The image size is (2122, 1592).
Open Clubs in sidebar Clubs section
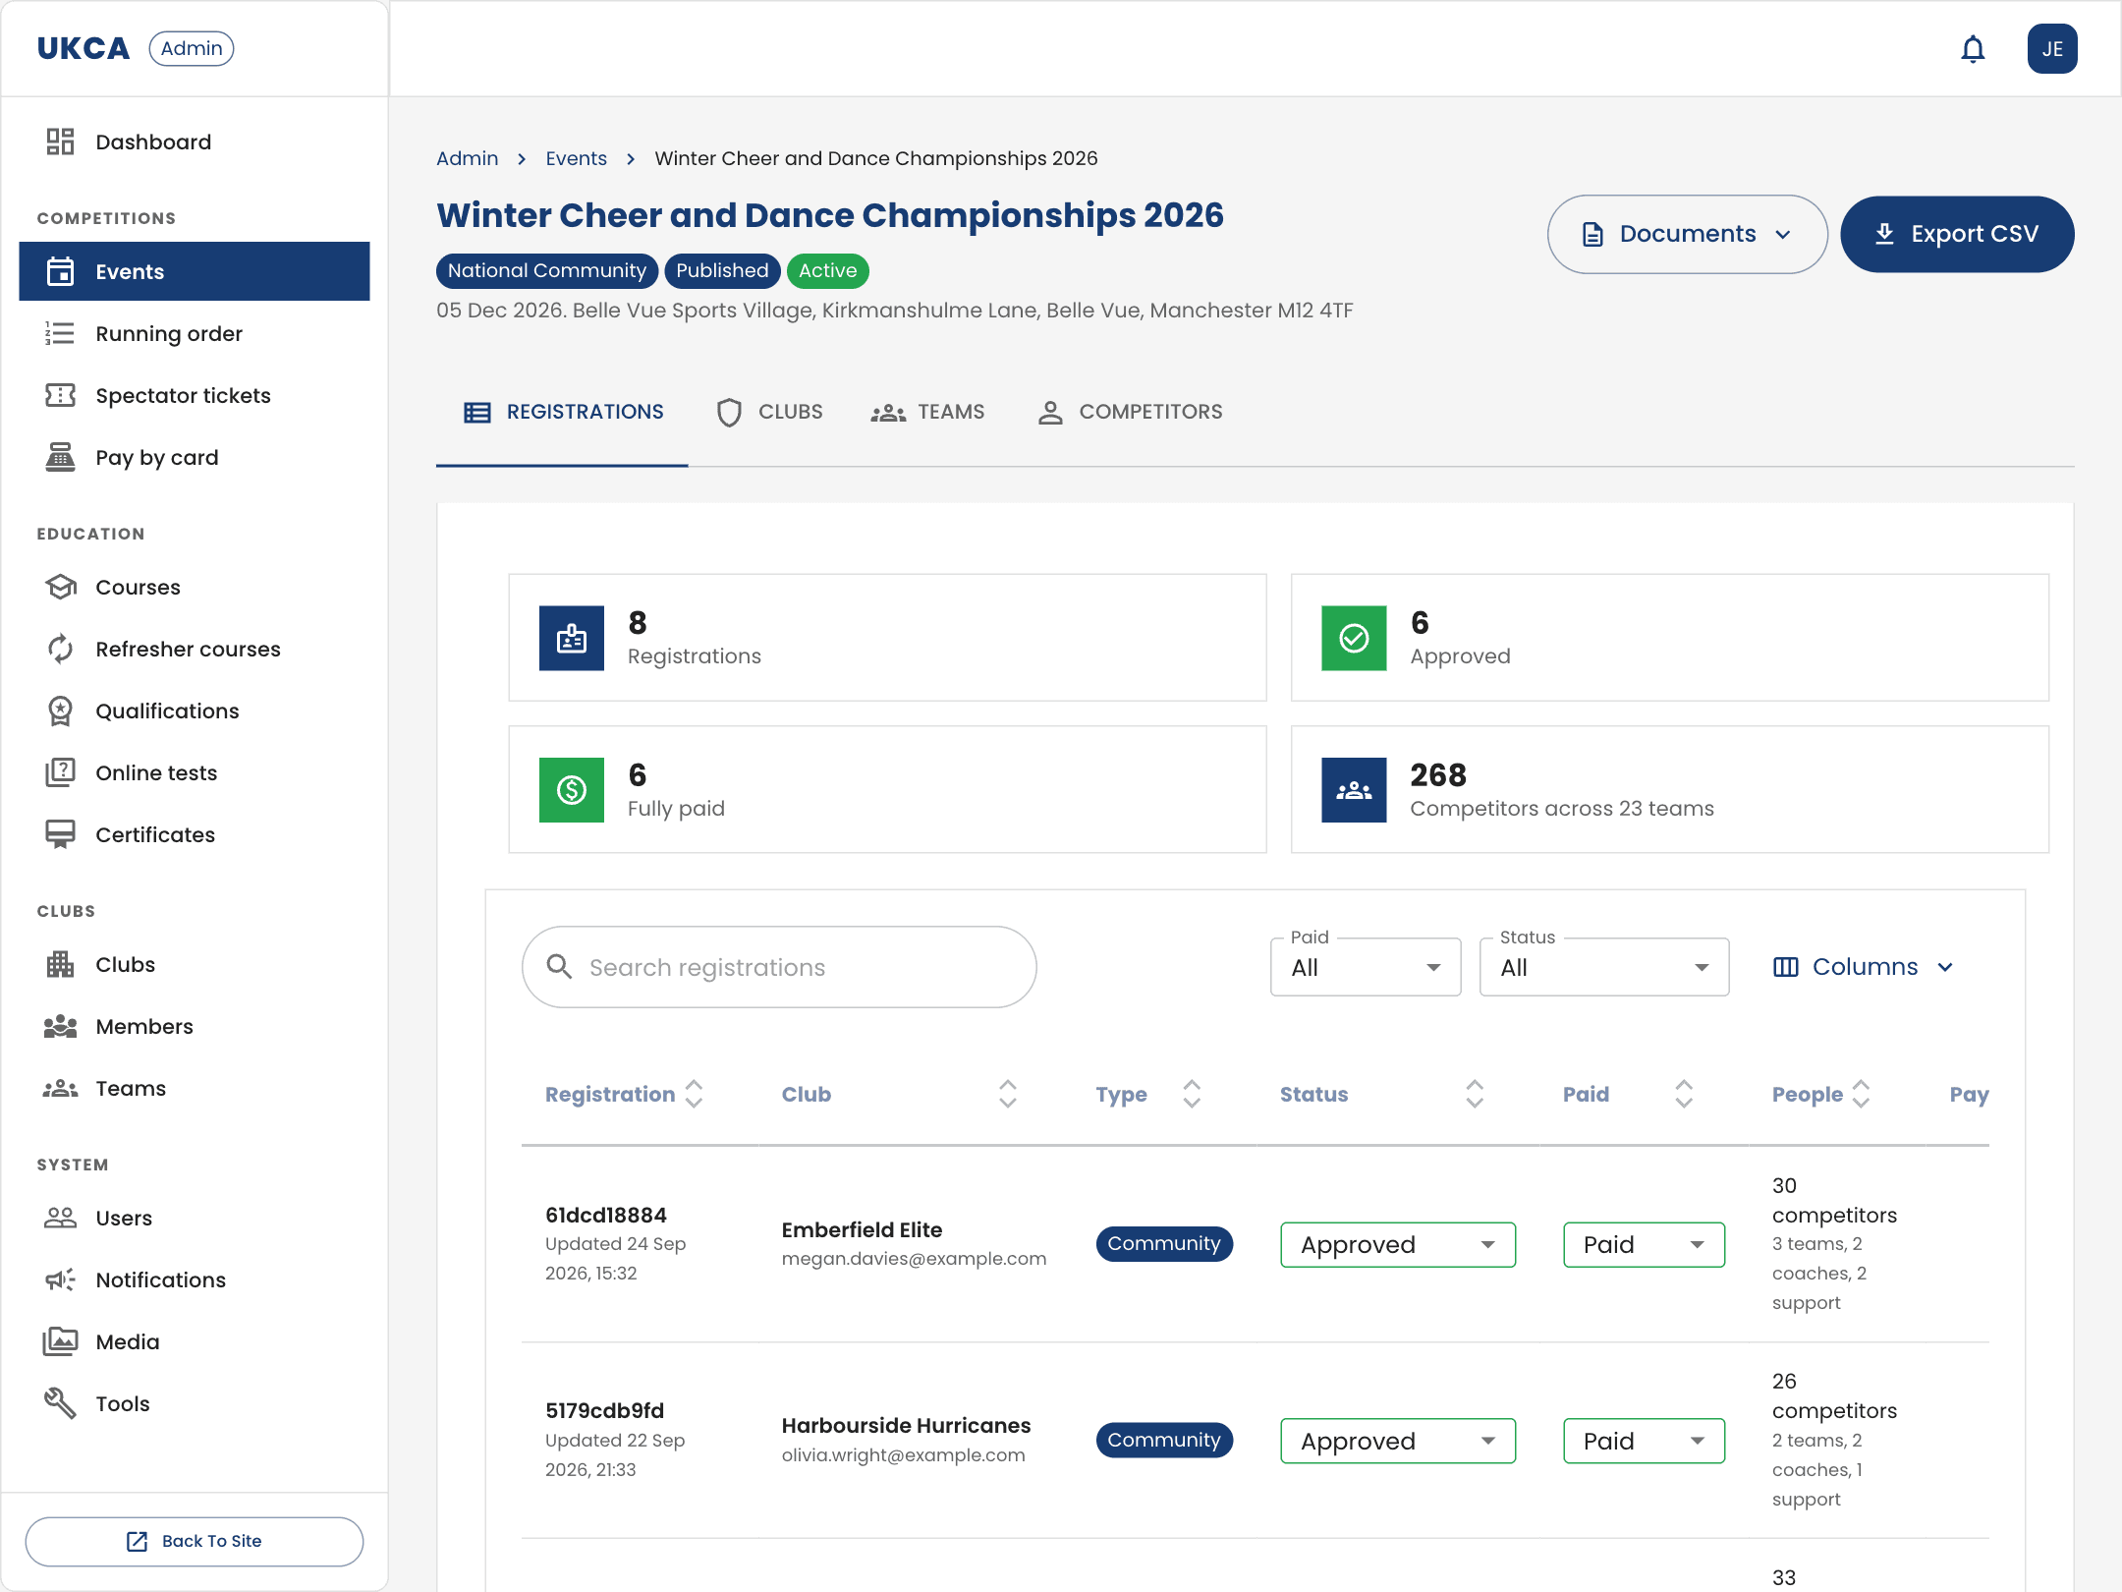195,964
